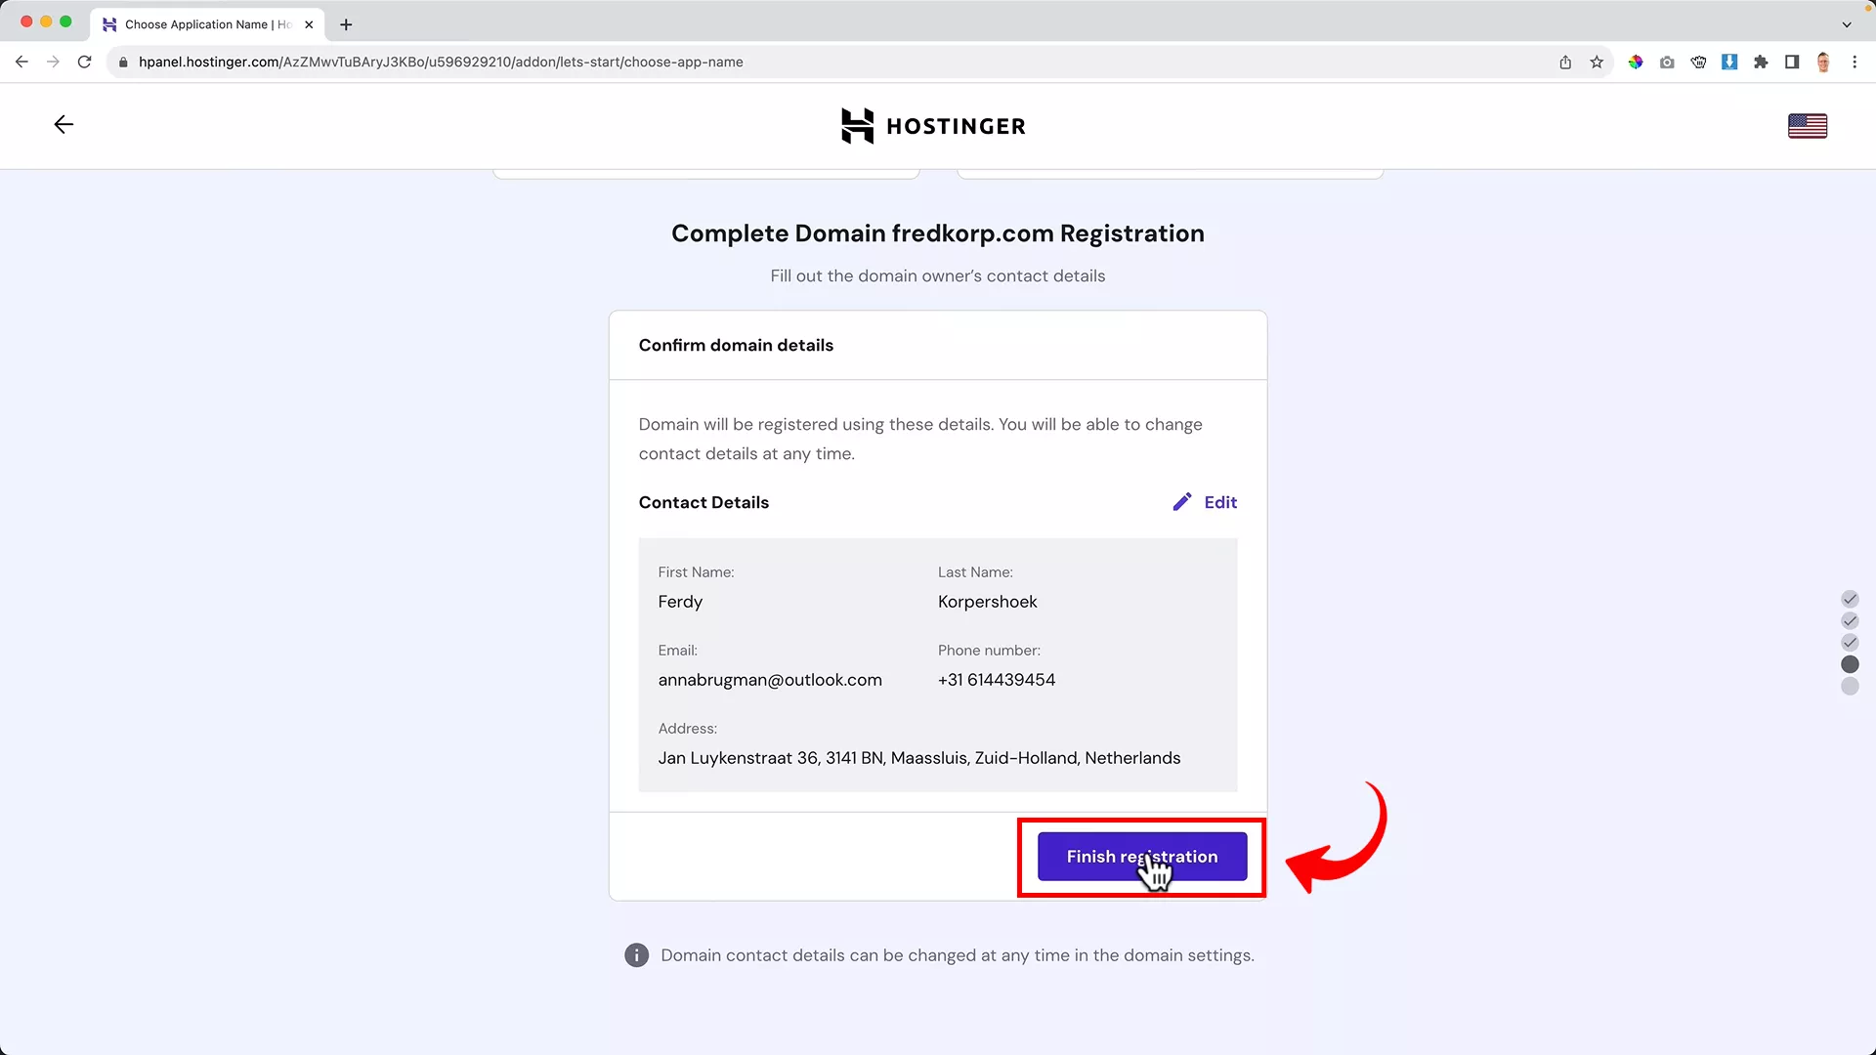Screen dimensions: 1876x1055
Task: Open browser extensions puzzle icon
Action: (1761, 63)
